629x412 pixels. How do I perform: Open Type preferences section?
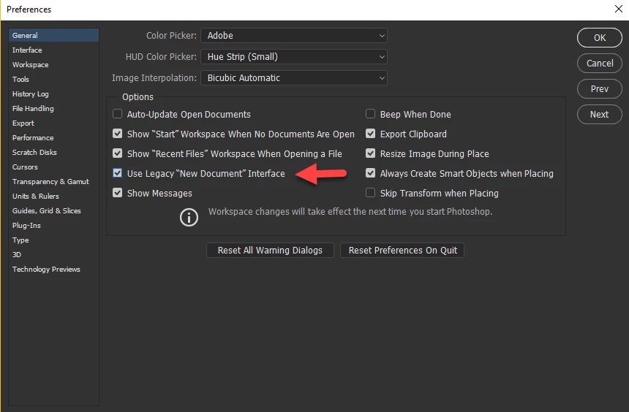[x=53, y=240]
